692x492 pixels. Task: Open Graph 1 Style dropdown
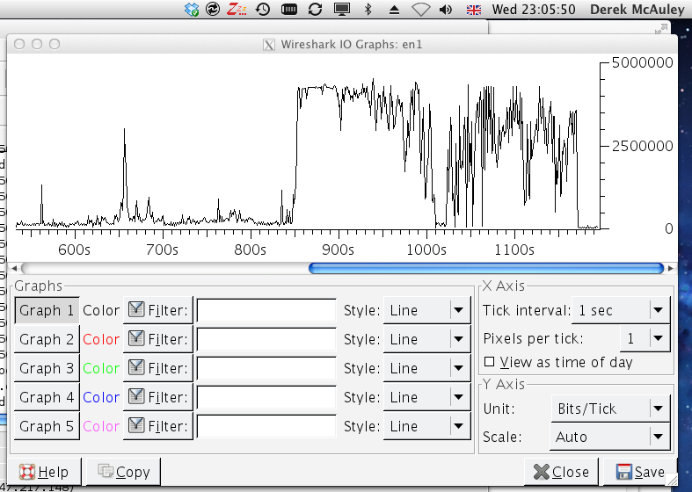click(426, 310)
